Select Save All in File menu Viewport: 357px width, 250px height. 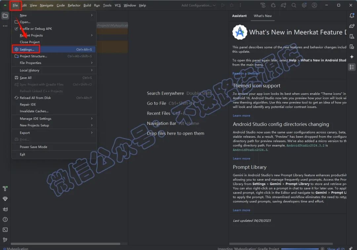coord(54,78)
